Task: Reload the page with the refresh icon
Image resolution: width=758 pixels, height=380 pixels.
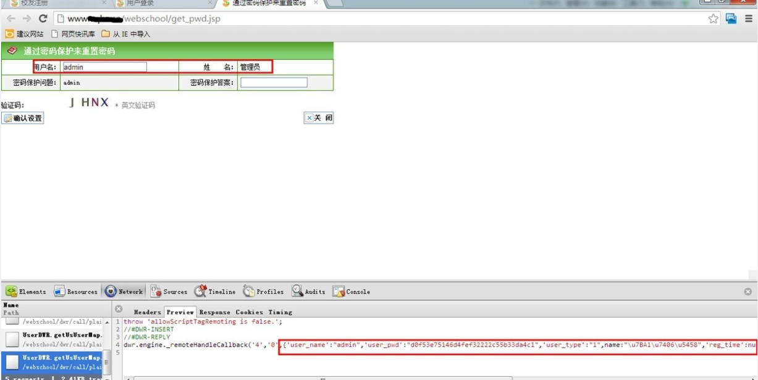Action: 43,19
